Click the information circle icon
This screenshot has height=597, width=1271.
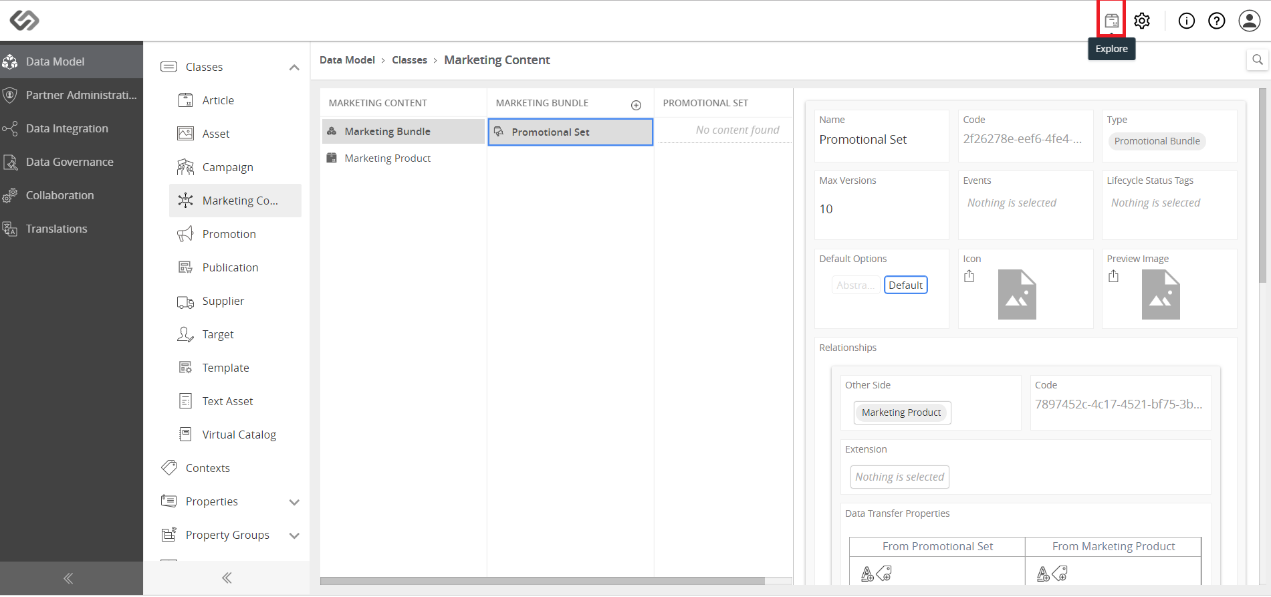point(1187,21)
